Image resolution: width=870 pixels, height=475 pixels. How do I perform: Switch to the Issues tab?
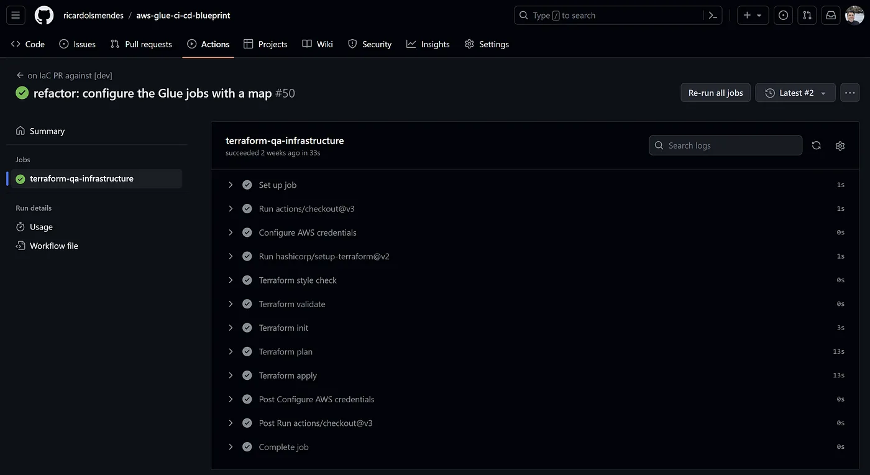point(77,44)
